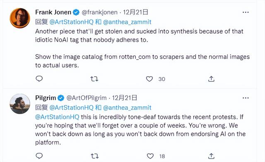Open Pilgrim's profile avatar

point(20,104)
